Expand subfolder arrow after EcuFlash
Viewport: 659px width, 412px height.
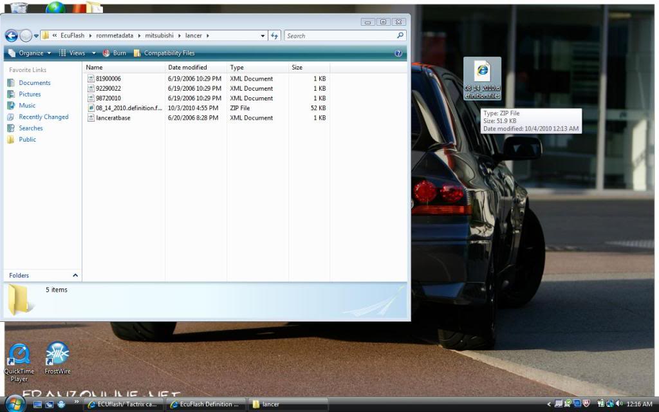[90, 36]
